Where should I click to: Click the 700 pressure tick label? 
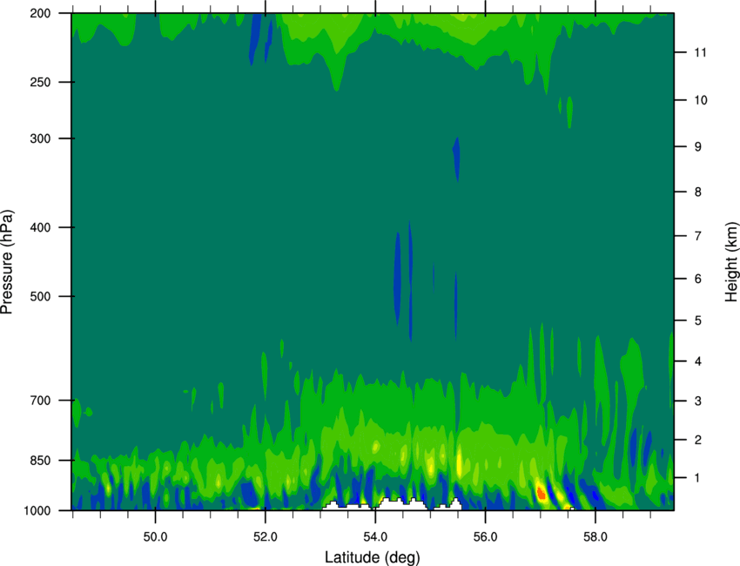coord(41,400)
